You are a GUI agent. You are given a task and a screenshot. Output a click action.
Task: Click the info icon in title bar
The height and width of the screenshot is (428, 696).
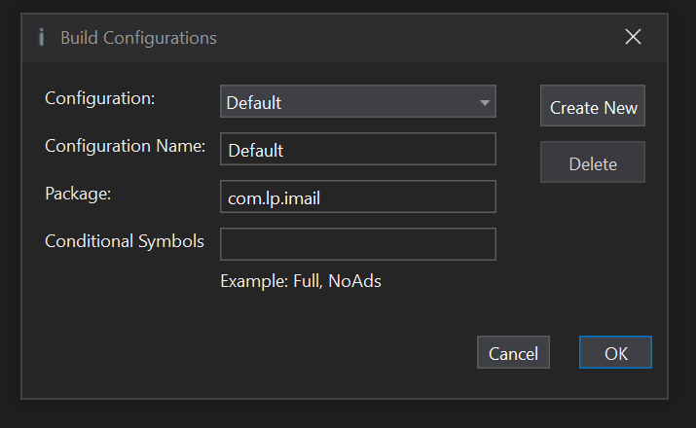(x=41, y=38)
